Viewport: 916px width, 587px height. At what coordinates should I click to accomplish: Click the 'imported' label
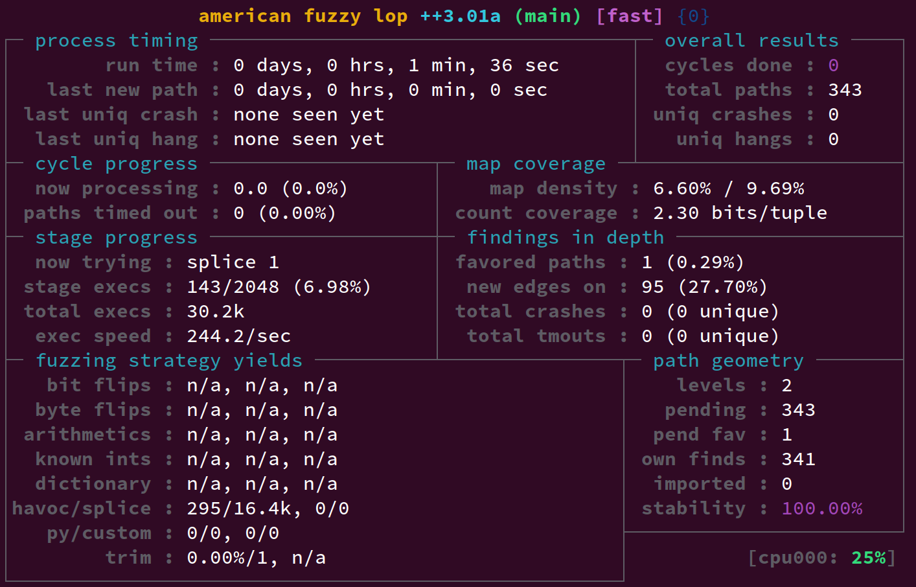pos(700,484)
